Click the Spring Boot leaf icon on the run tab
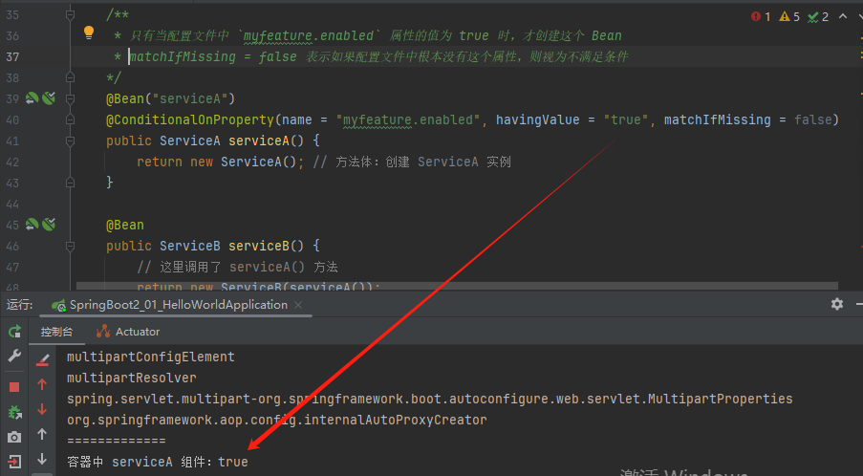 [58, 305]
